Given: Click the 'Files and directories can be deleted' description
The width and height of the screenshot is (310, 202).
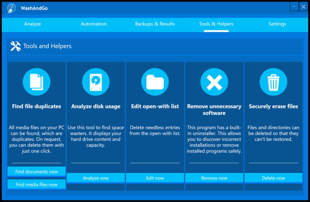Looking at the screenshot, I should click(x=274, y=133).
